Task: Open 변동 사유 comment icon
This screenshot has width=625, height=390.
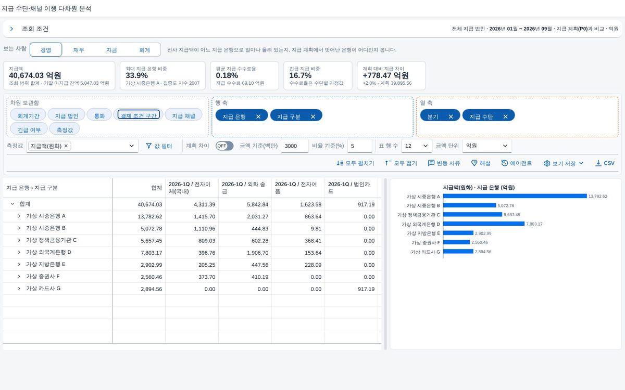Action: [431, 163]
